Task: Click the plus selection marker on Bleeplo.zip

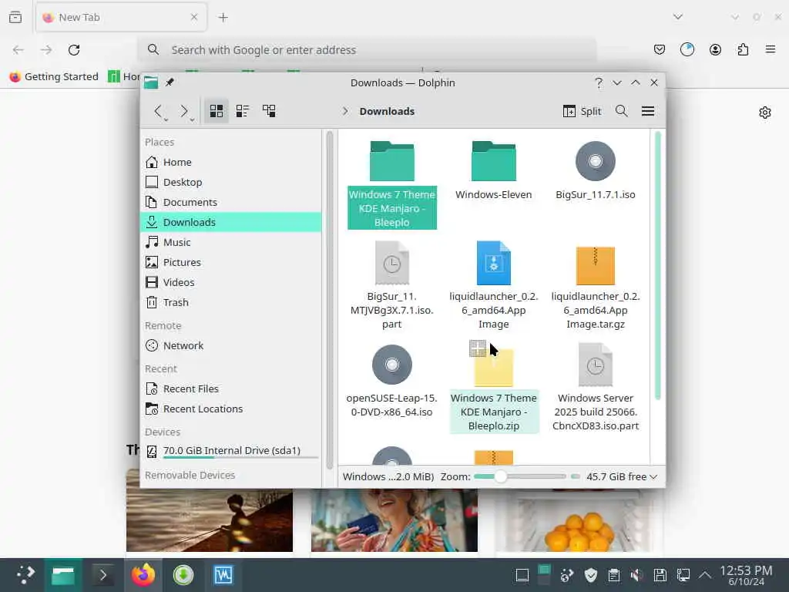Action: point(478,348)
